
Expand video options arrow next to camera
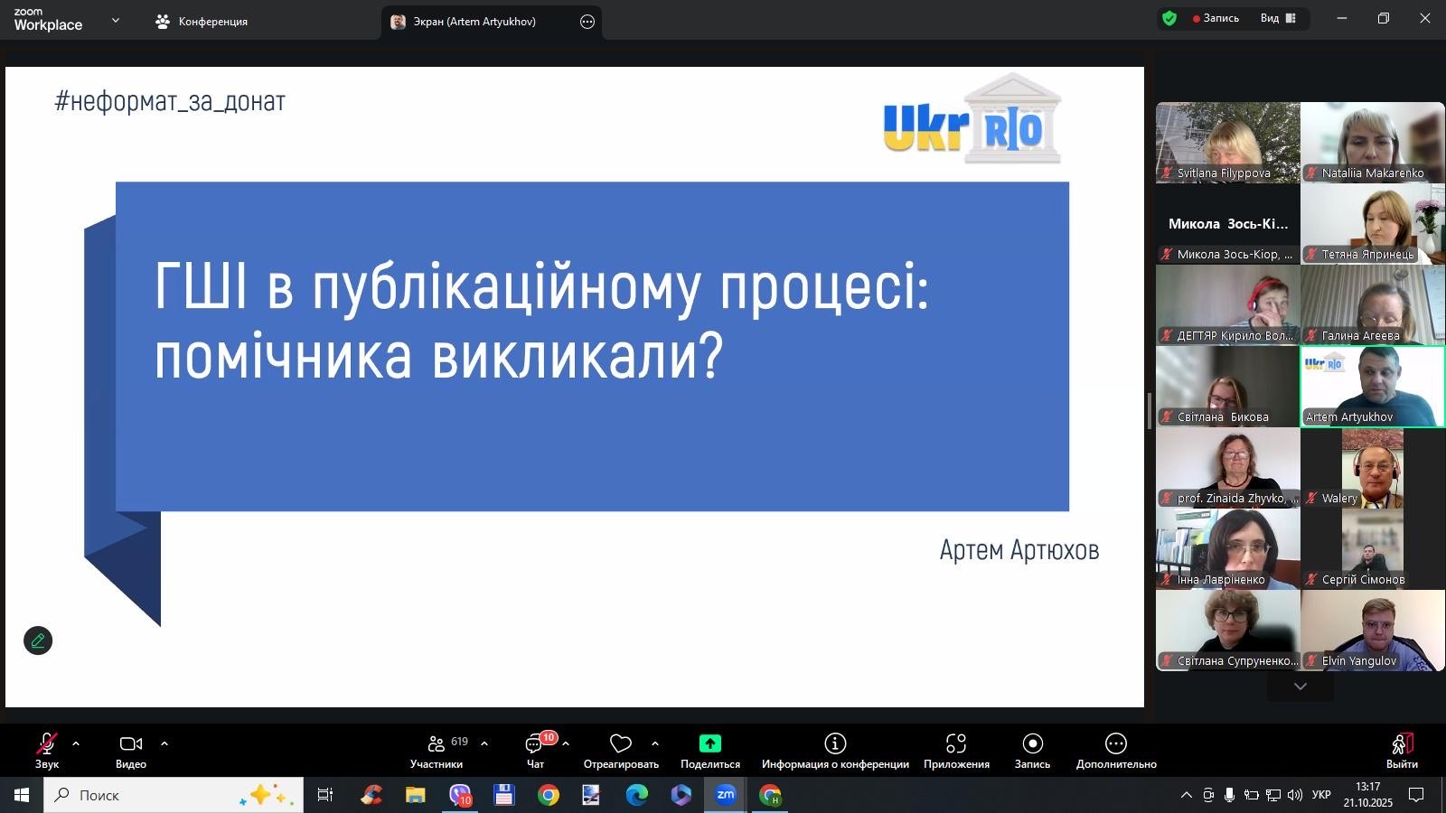tap(164, 743)
